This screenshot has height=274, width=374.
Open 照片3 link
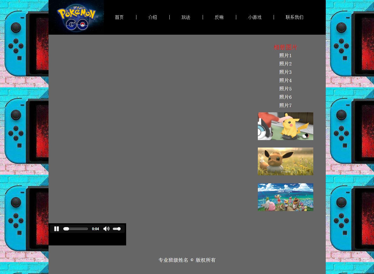point(285,72)
